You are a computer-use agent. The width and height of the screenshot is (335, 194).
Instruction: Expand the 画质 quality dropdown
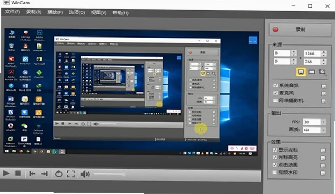(323, 130)
